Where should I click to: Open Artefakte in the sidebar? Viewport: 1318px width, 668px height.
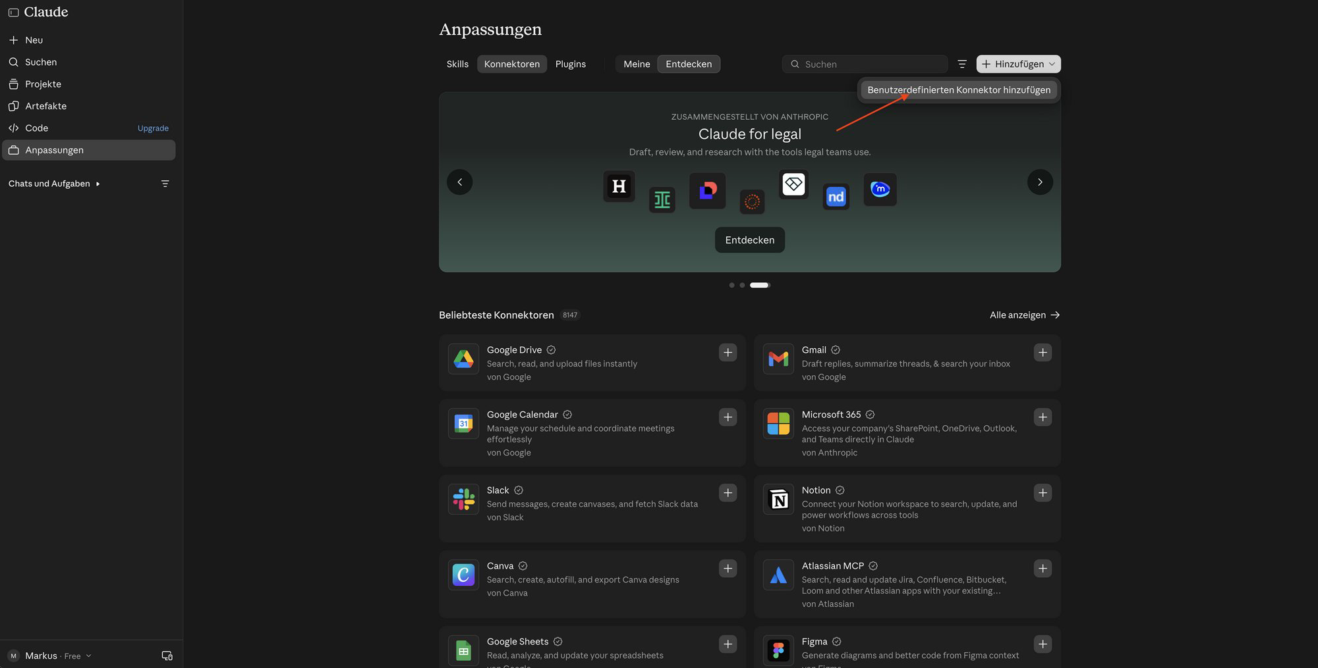[x=89, y=106]
